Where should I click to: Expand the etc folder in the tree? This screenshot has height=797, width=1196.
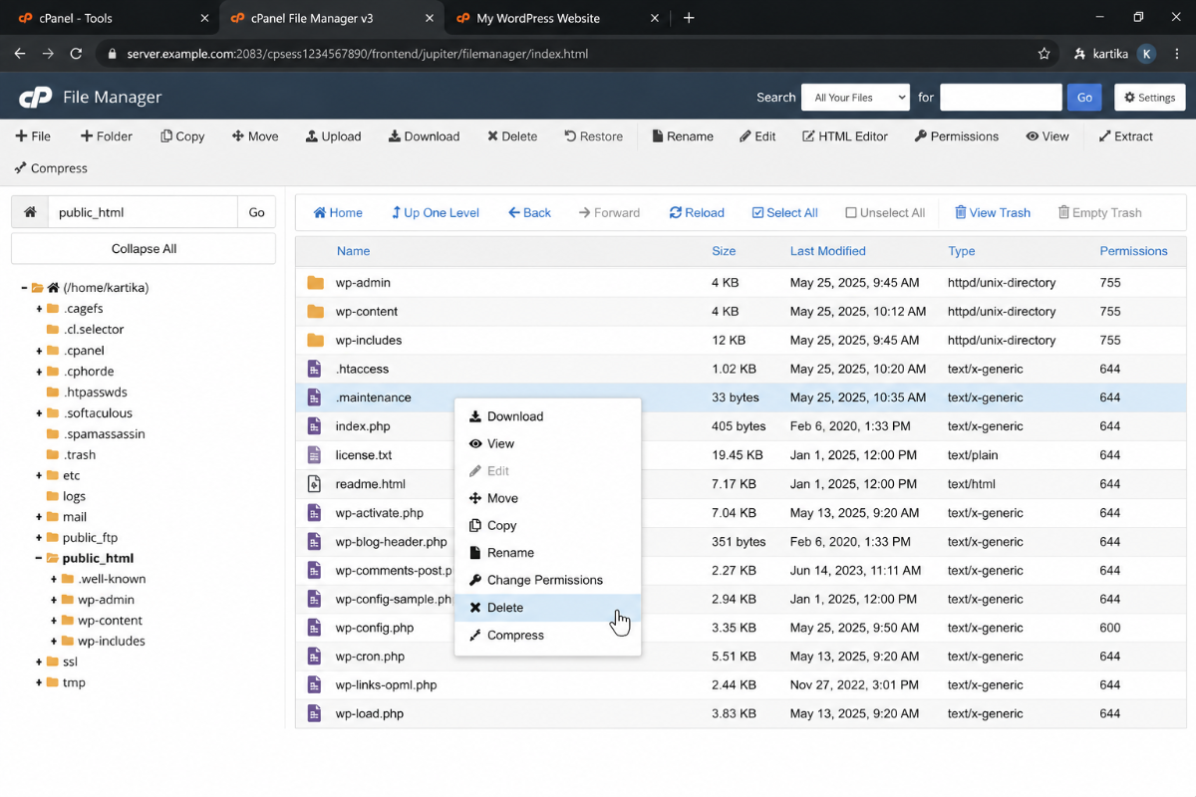tap(39, 476)
